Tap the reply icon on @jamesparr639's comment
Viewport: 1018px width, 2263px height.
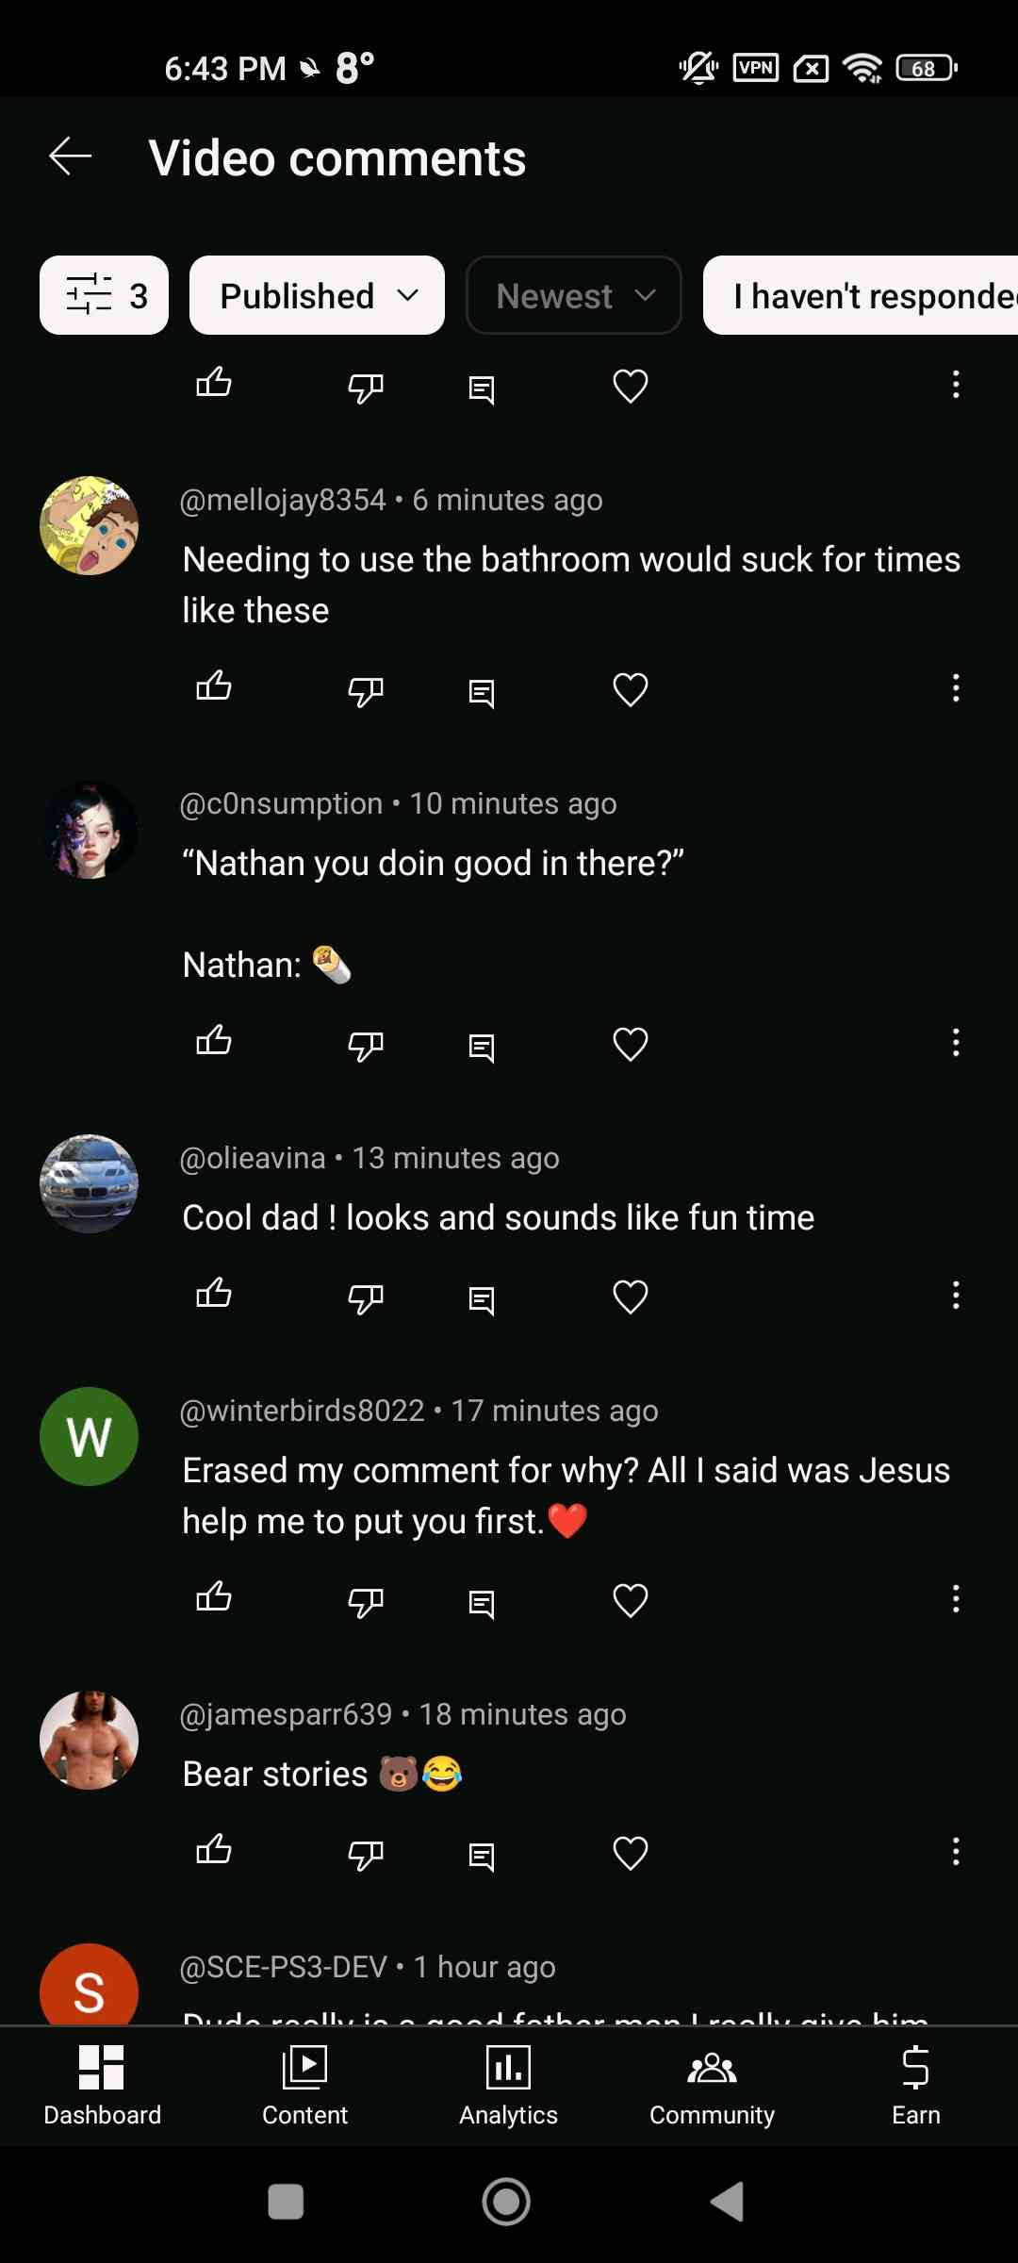[482, 1855]
